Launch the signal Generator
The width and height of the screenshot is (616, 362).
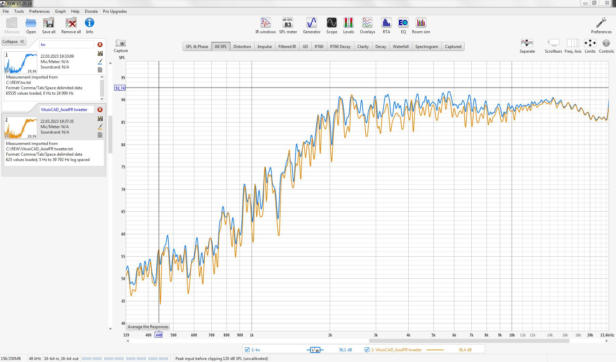click(x=312, y=25)
